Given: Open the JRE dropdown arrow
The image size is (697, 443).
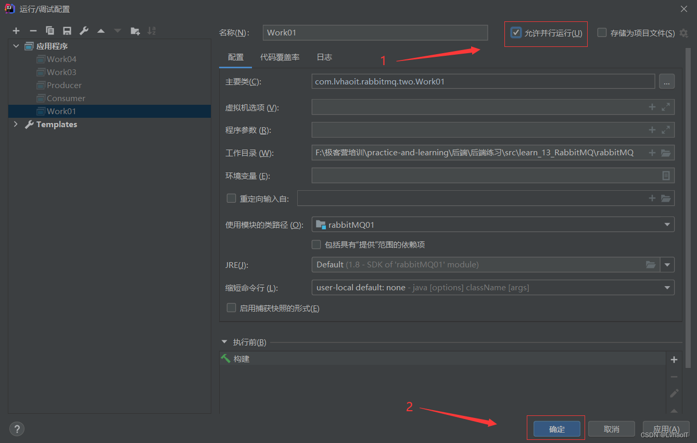Looking at the screenshot, I should click(x=667, y=265).
